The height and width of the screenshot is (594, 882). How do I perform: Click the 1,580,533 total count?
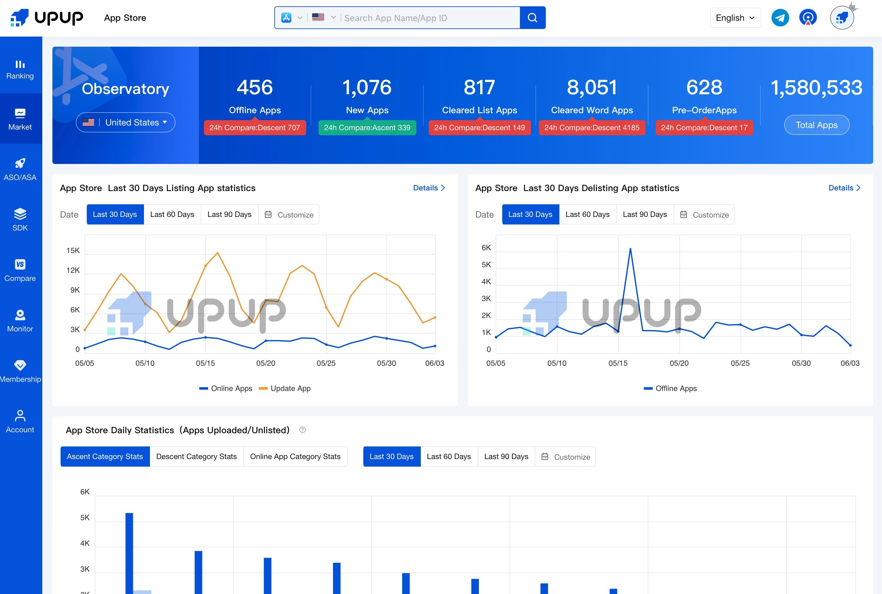816,88
